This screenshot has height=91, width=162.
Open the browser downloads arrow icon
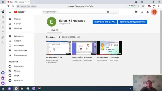pyautogui.click(x=159, y=6)
